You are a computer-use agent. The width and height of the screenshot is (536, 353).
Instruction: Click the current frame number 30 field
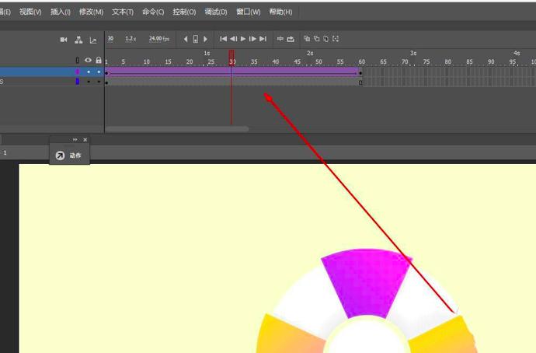click(110, 39)
